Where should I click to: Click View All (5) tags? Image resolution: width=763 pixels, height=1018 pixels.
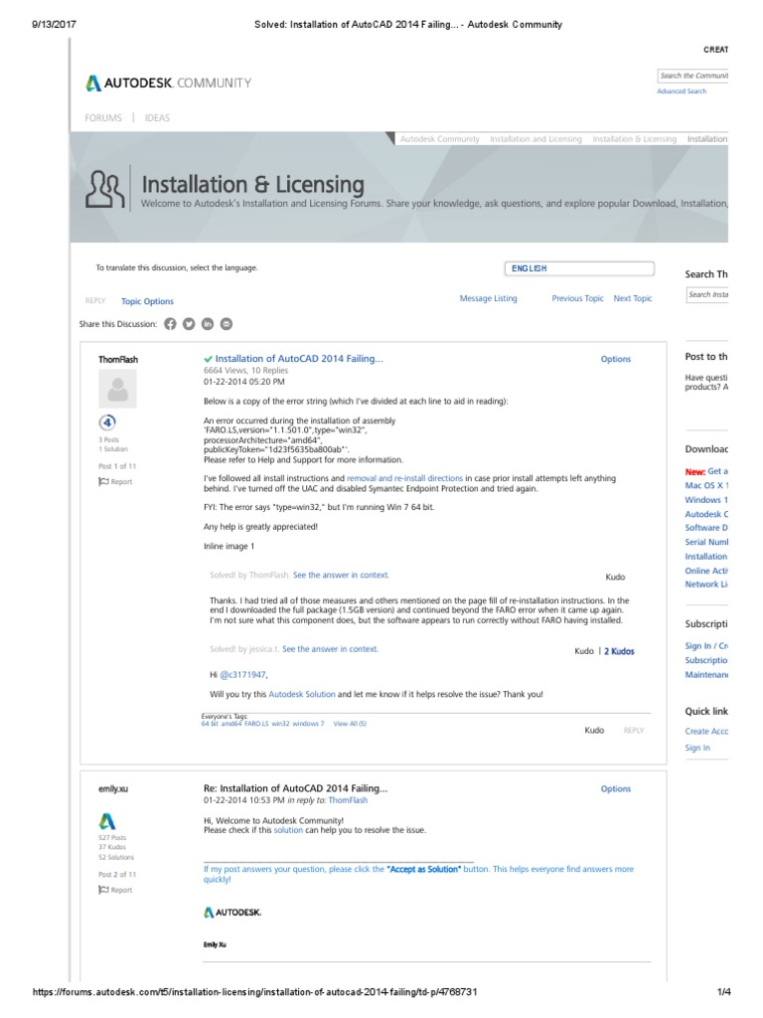(x=350, y=724)
